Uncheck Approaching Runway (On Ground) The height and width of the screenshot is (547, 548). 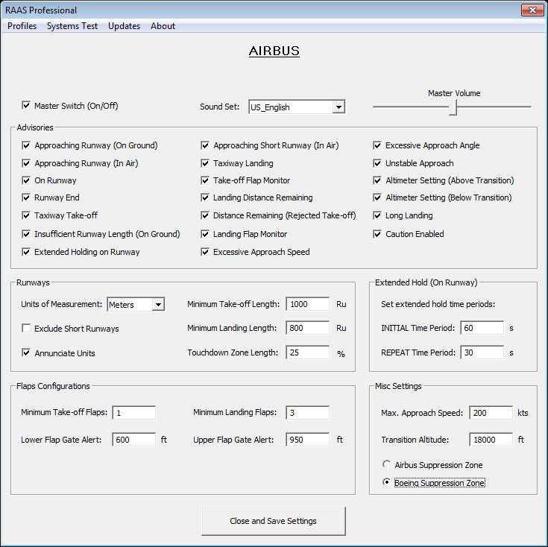pos(26,145)
